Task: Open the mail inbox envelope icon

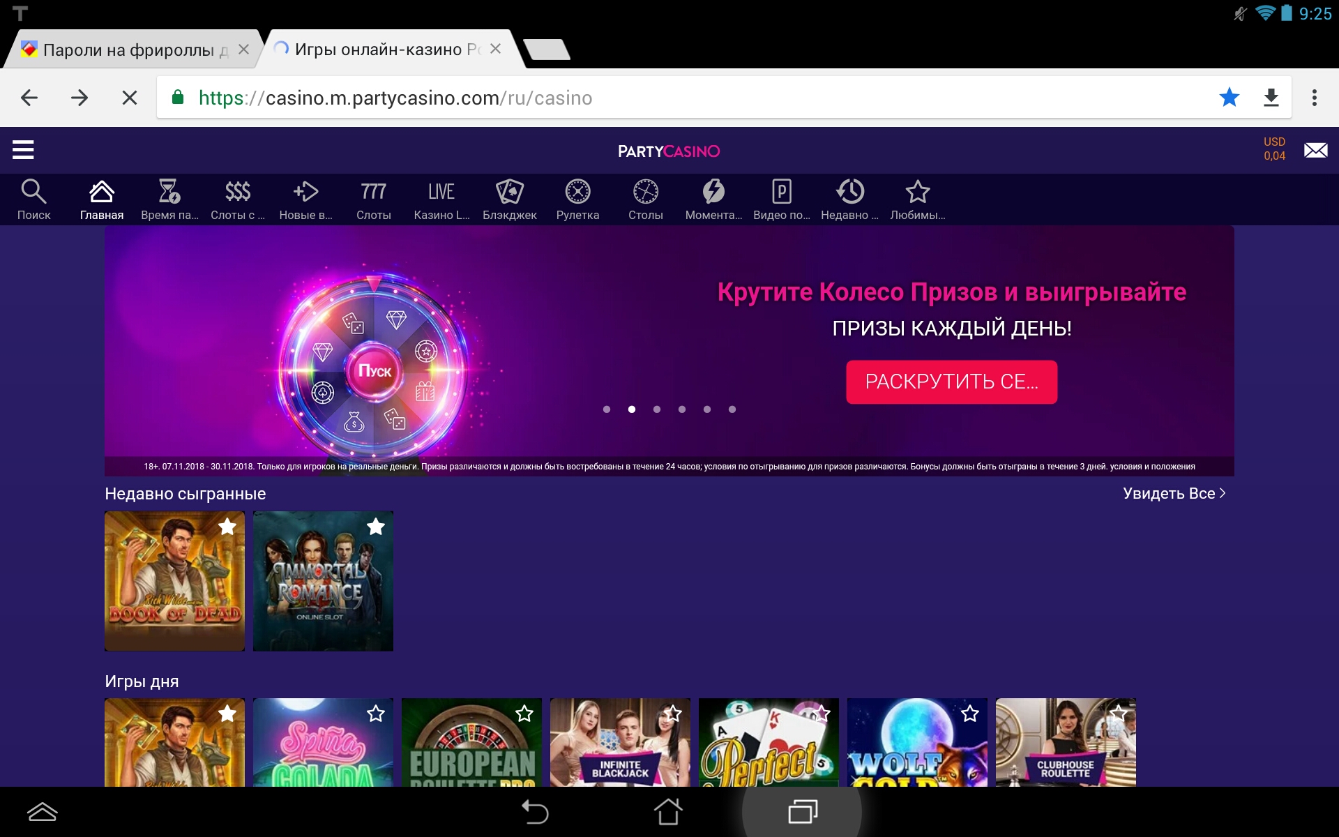Action: (x=1315, y=150)
